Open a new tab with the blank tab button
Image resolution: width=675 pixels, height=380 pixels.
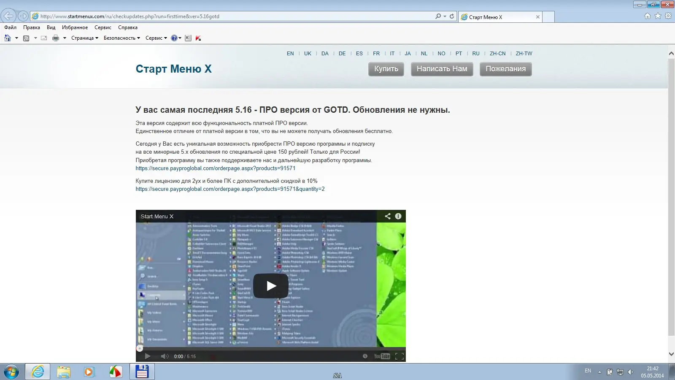548,17
